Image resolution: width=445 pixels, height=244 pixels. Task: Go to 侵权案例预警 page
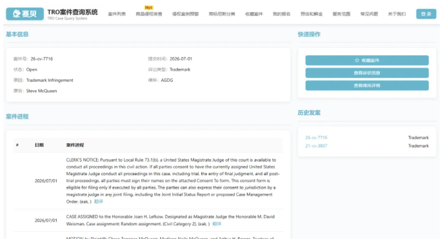[x=185, y=14]
